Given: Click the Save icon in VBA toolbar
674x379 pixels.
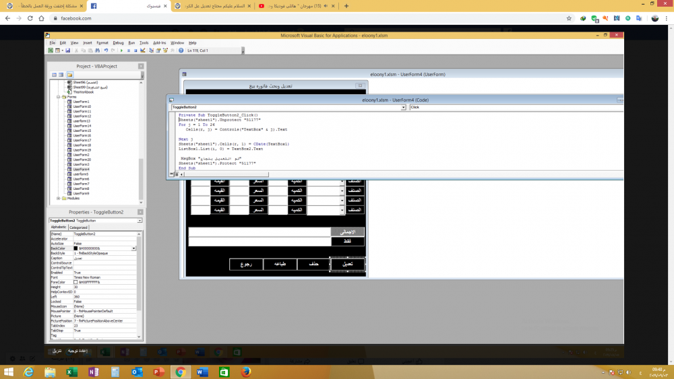Looking at the screenshot, I should (x=66, y=50).
